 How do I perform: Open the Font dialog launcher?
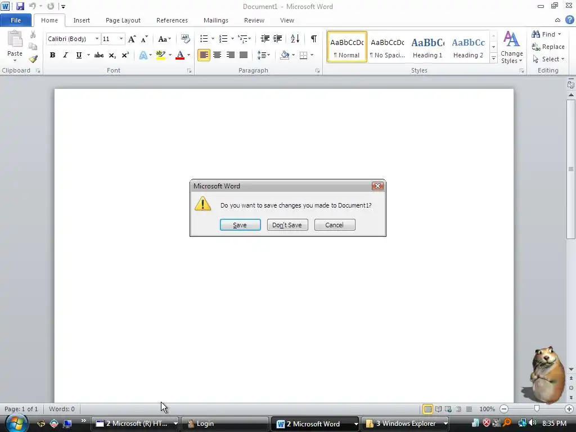tap(189, 70)
